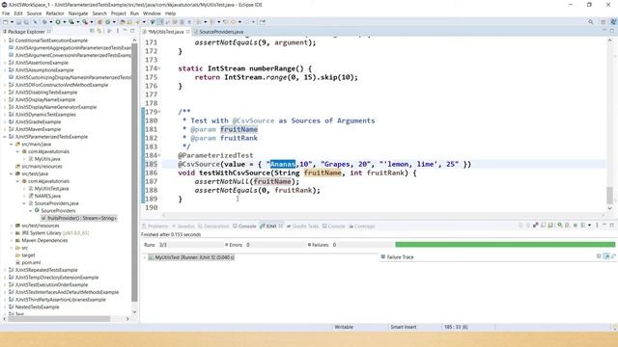Viewport: 618px width, 347px height.
Task: Maximize the JUnit bottom panel
Action: click(612, 225)
